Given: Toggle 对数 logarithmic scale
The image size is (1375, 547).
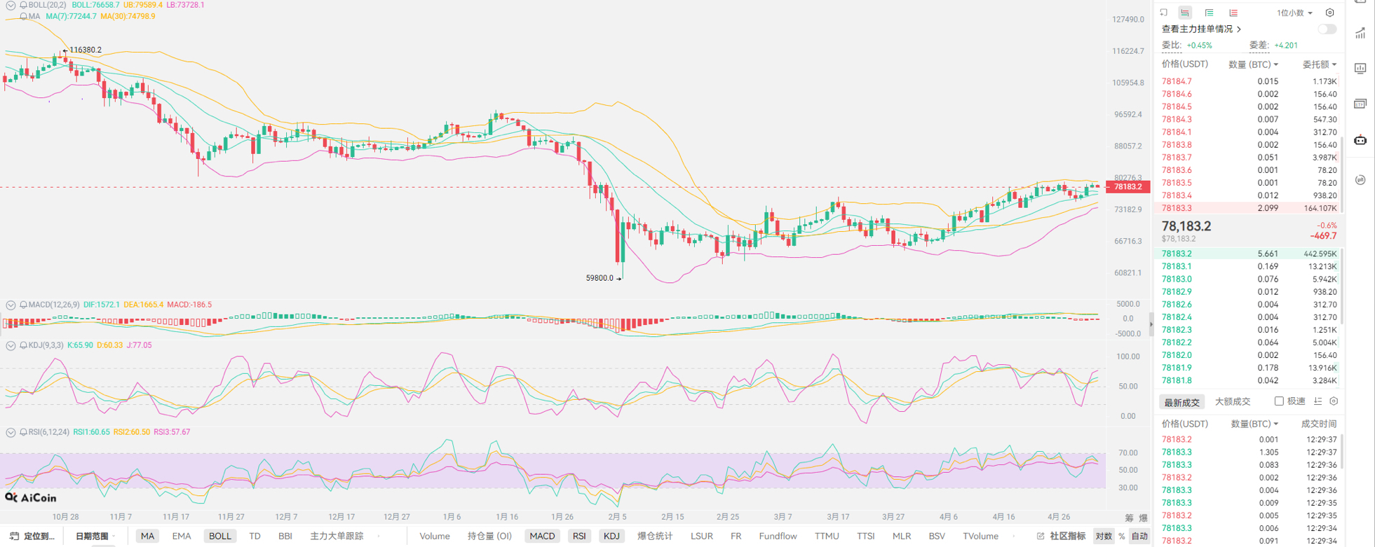Looking at the screenshot, I should click(1104, 536).
